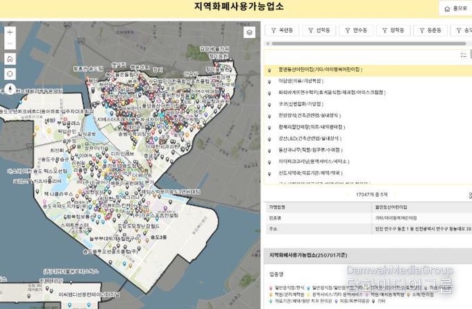Screen dimensions: 472x309
Task: Click location pin icon of 한양장식 row
Action: point(270,116)
